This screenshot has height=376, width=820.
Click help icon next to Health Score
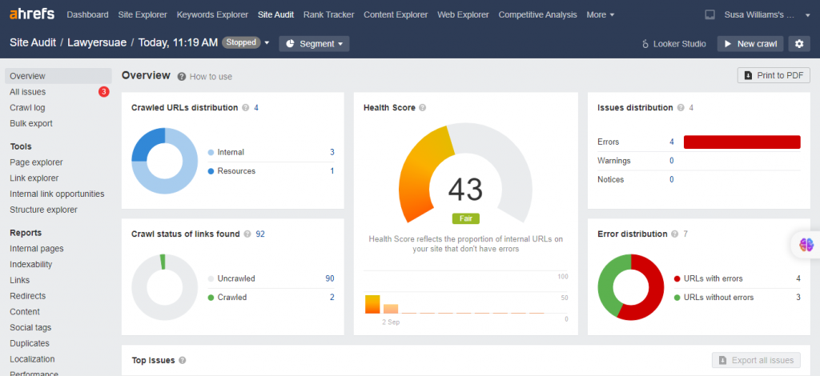pos(423,107)
